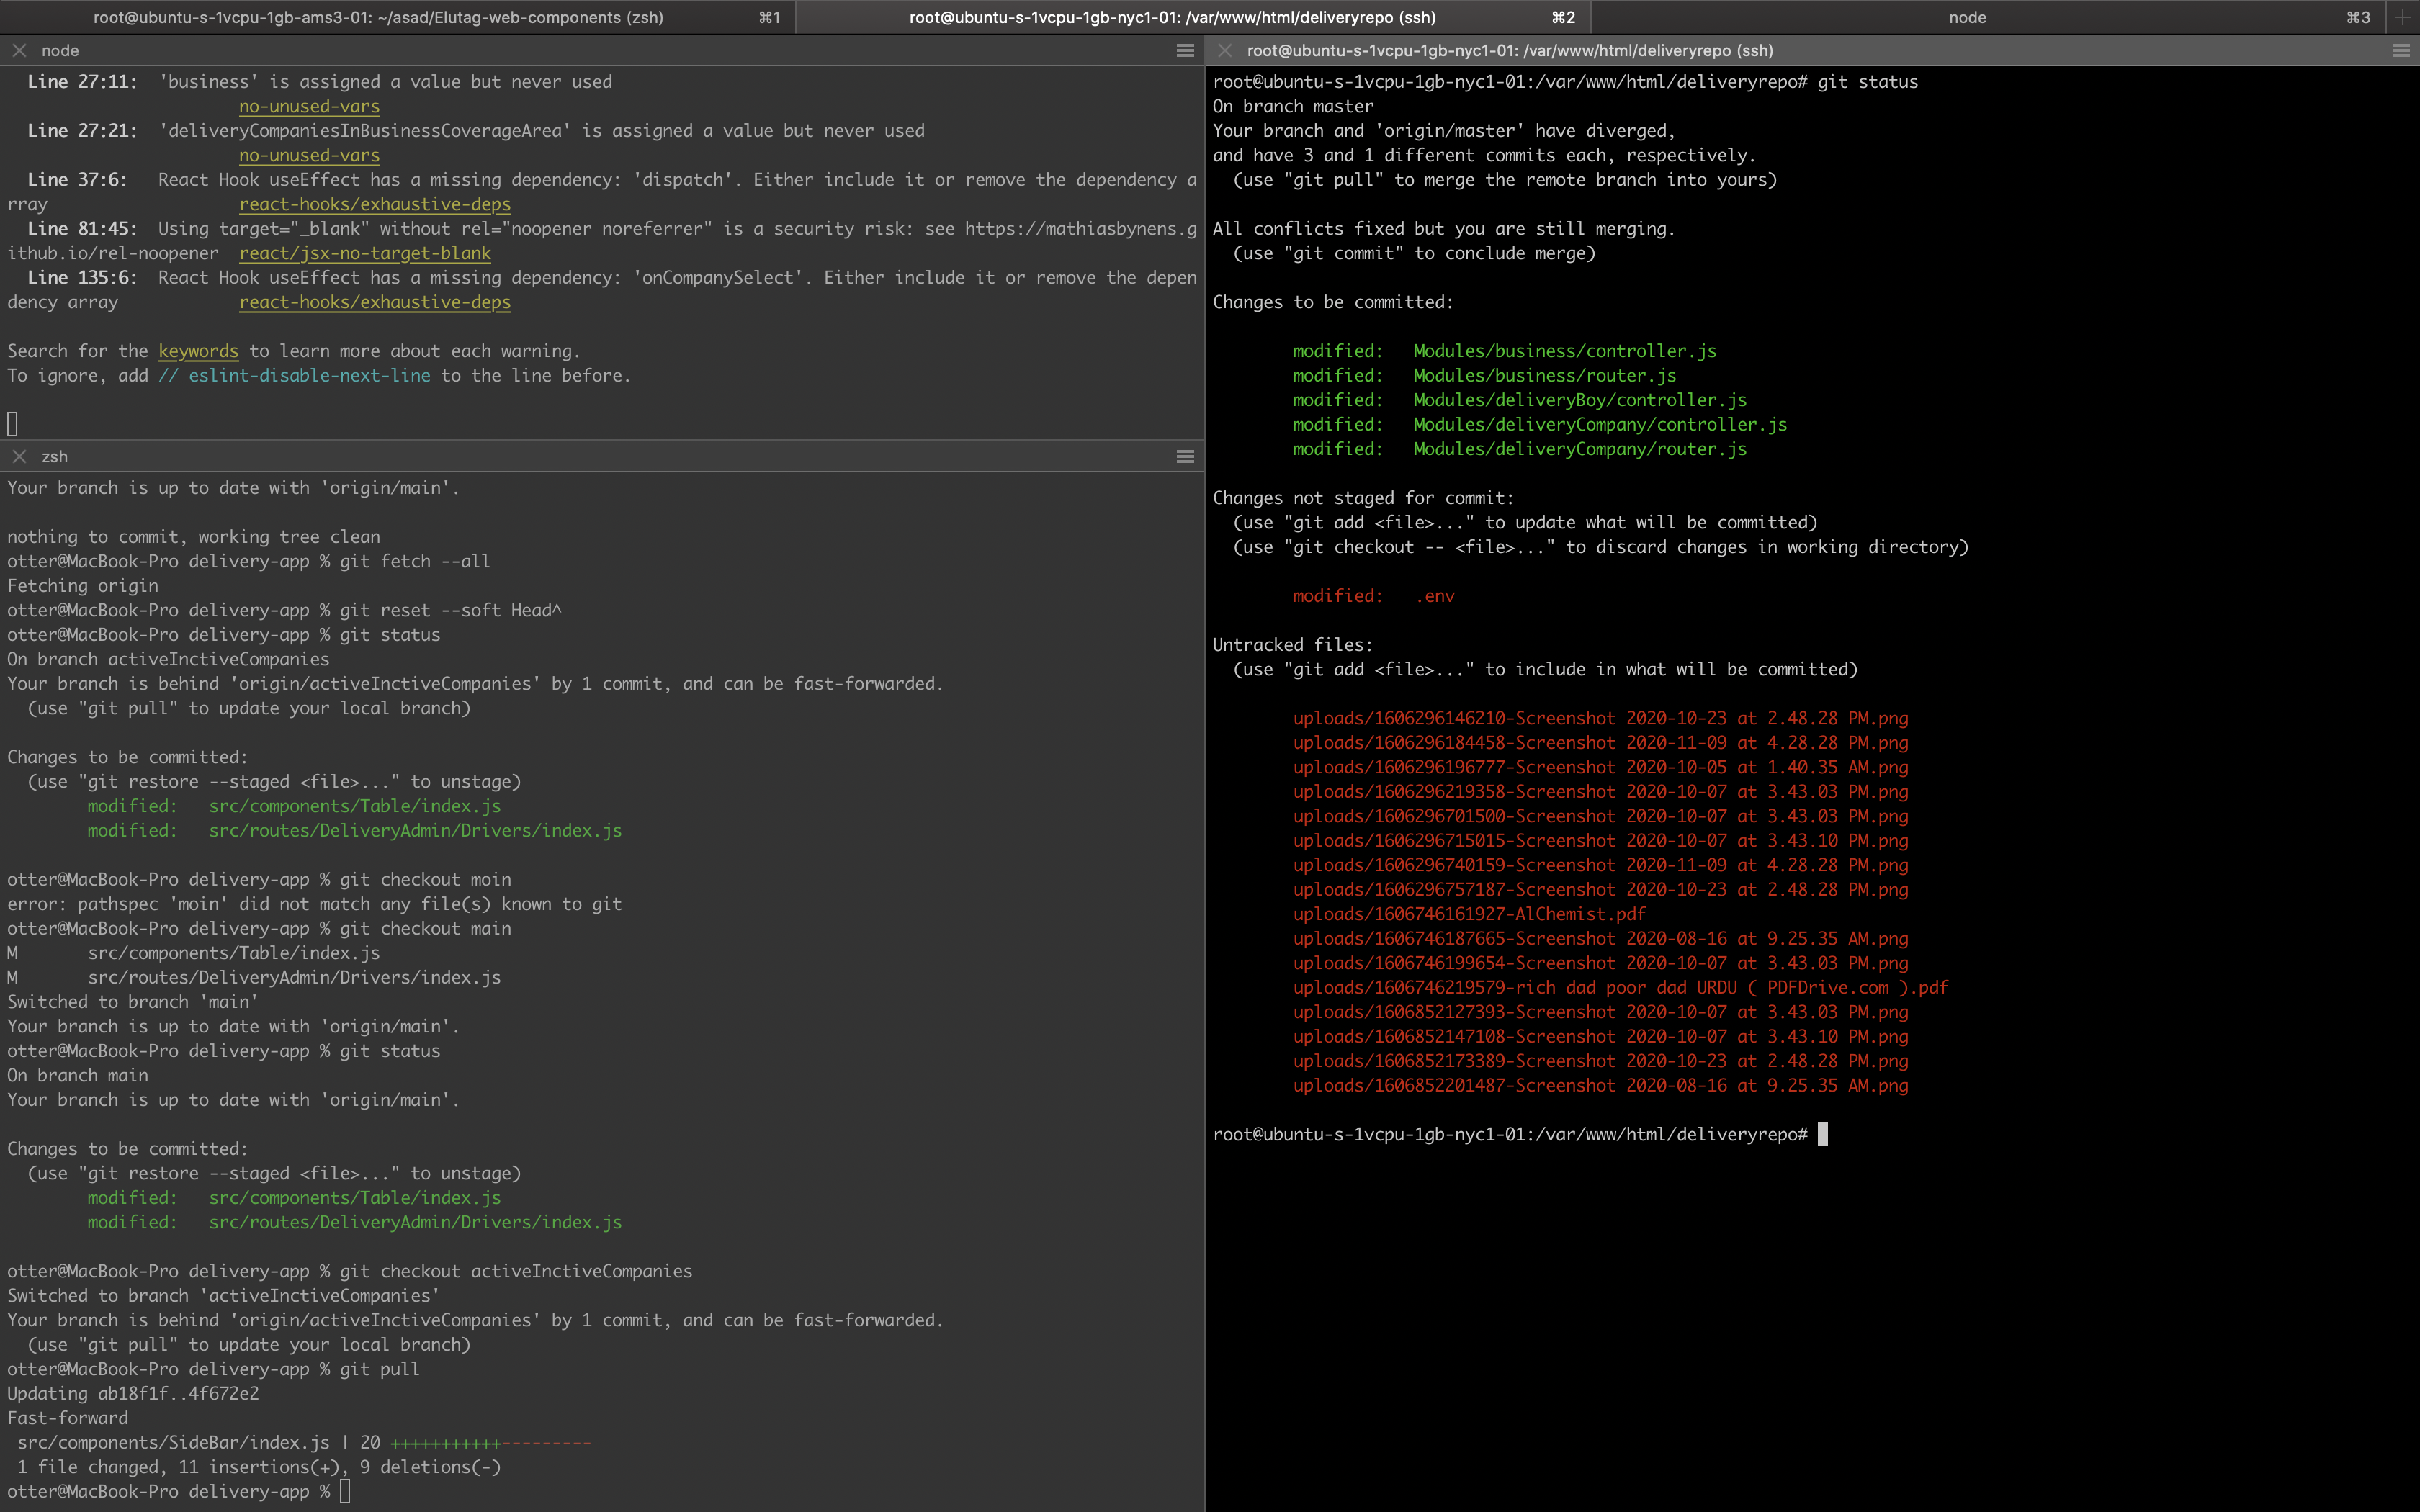Click error pathspec 'moin' message

[x=314, y=904]
